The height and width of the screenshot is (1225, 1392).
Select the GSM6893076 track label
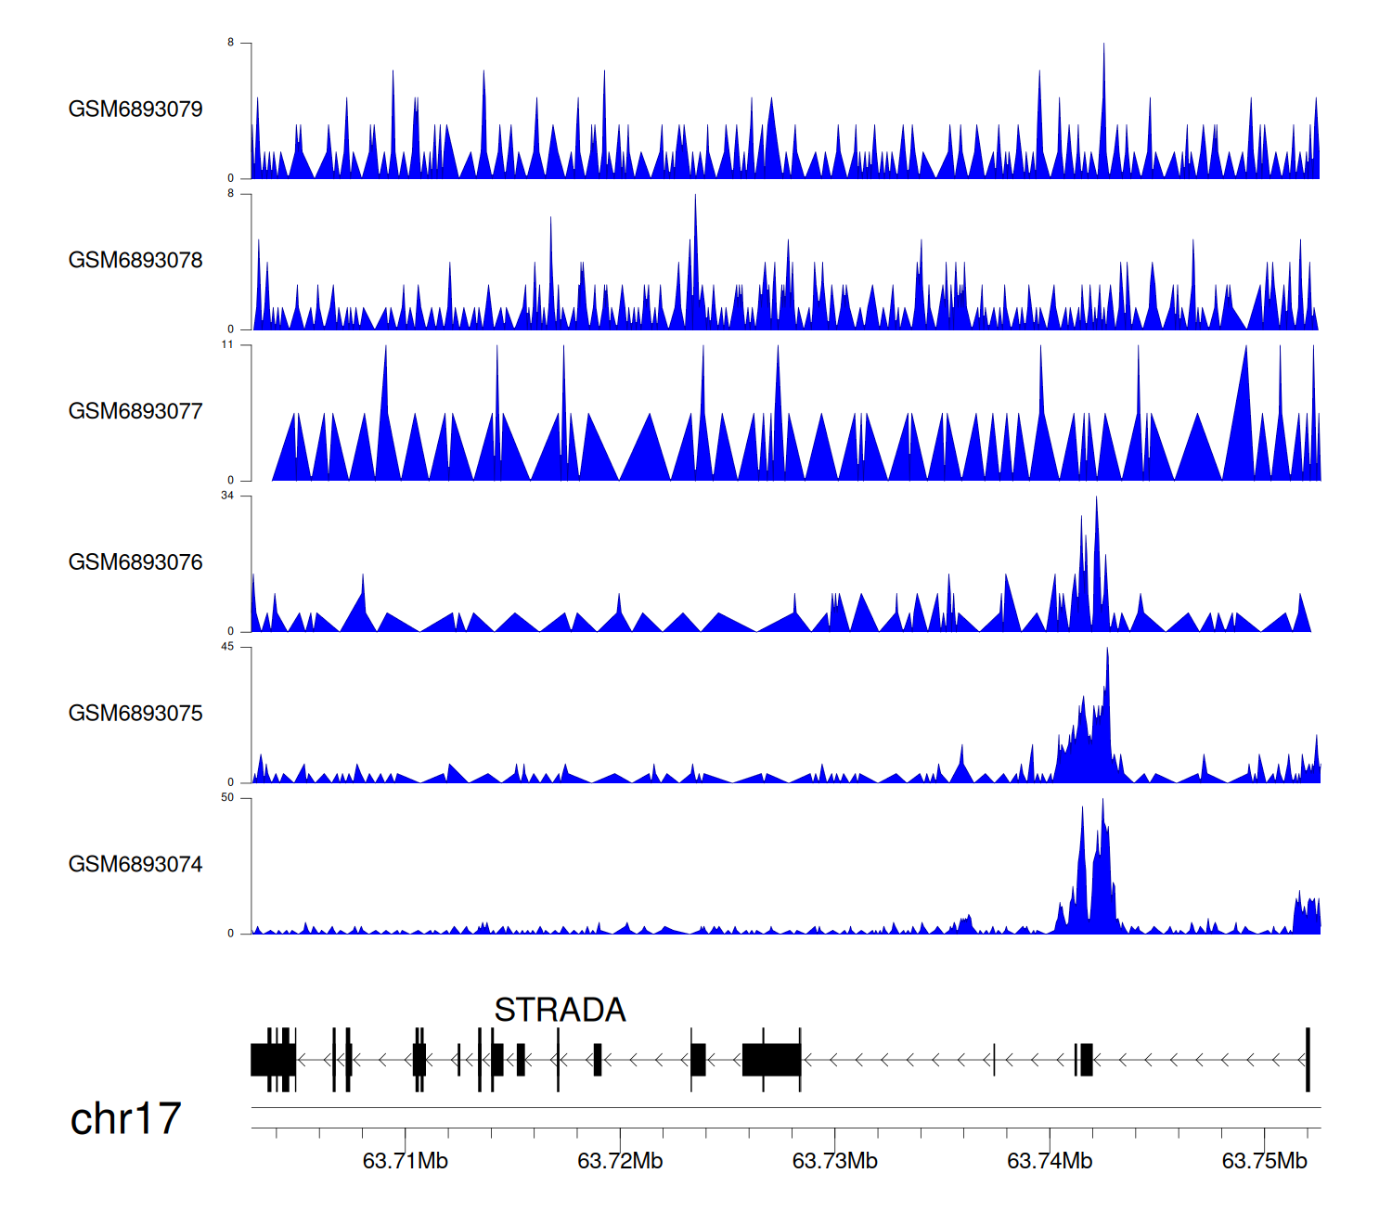coord(135,562)
